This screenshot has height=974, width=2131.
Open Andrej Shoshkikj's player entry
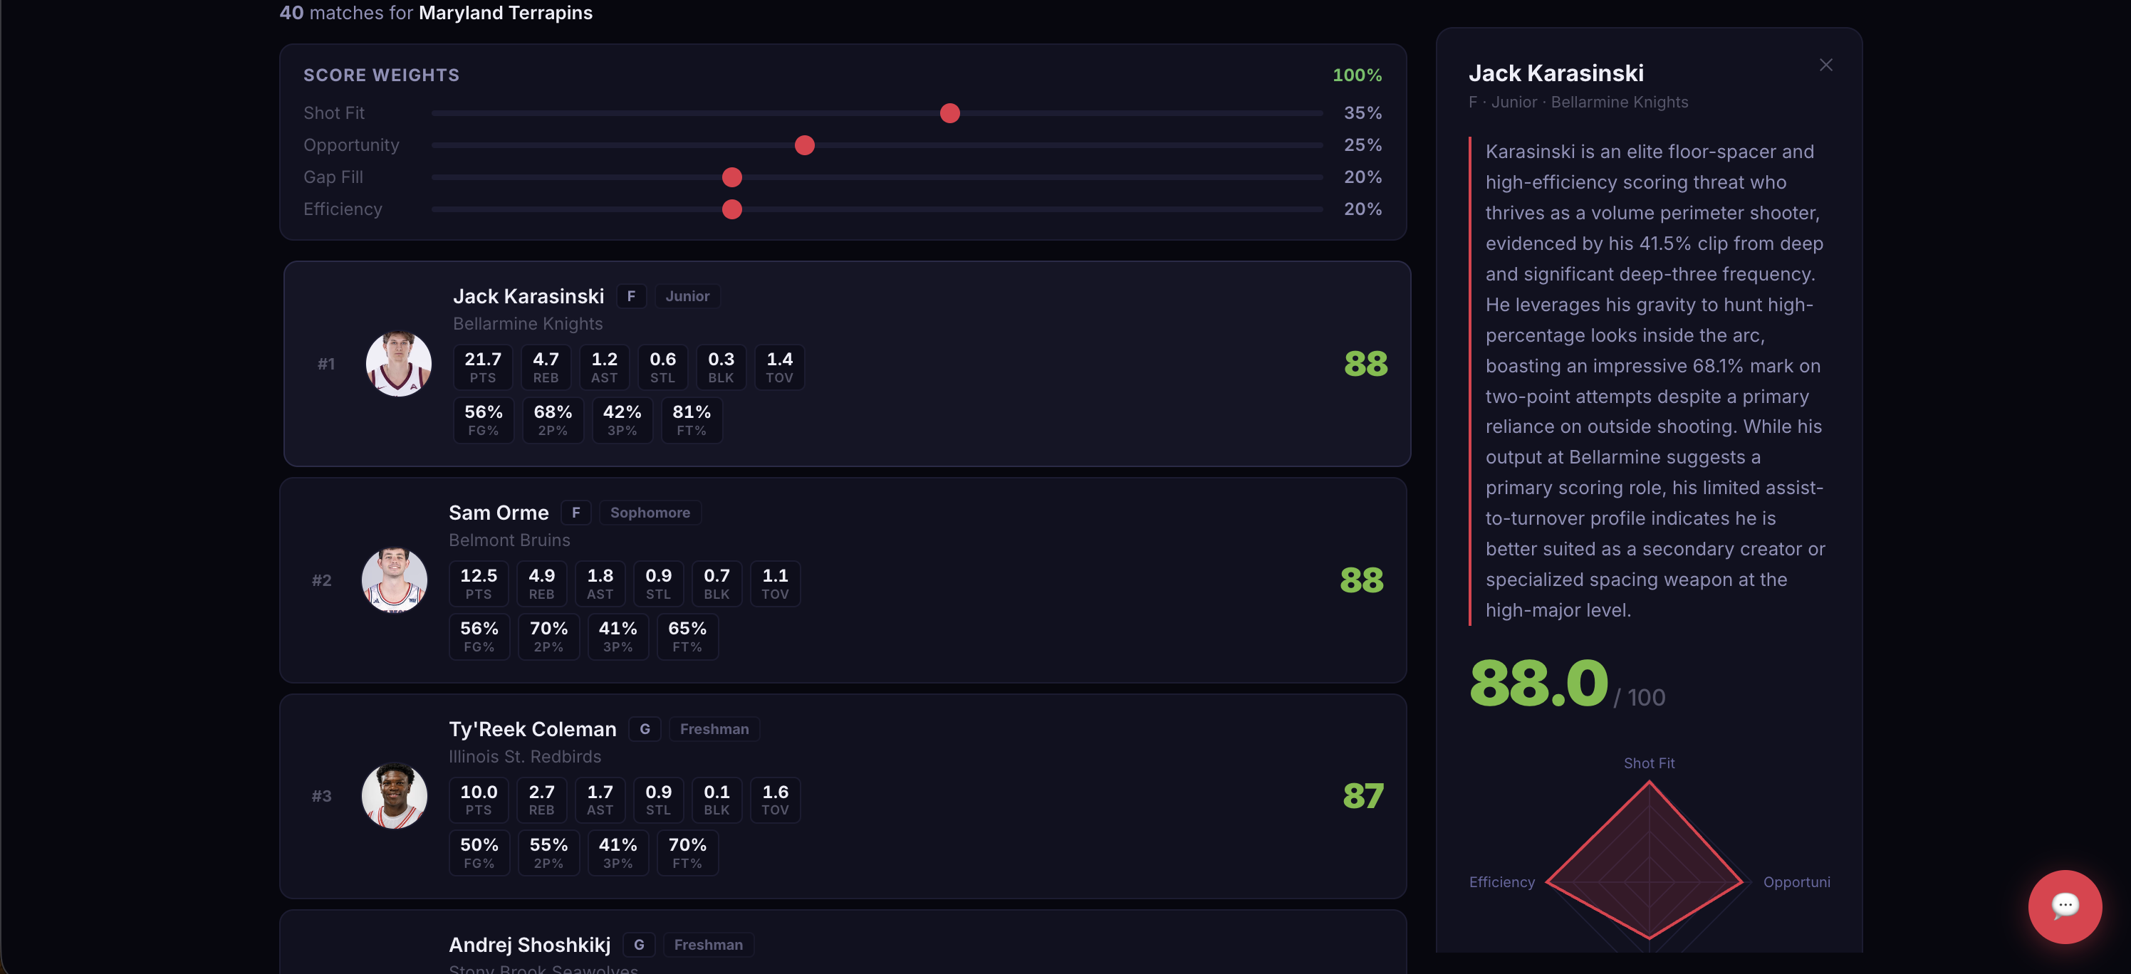pos(529,945)
